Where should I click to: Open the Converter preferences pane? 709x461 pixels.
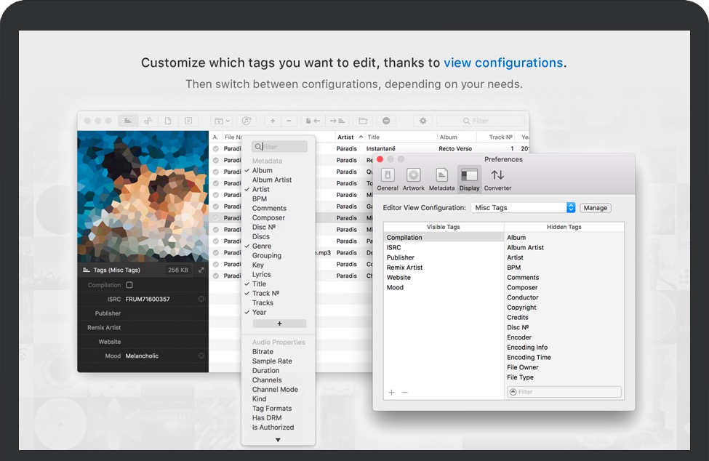497,179
